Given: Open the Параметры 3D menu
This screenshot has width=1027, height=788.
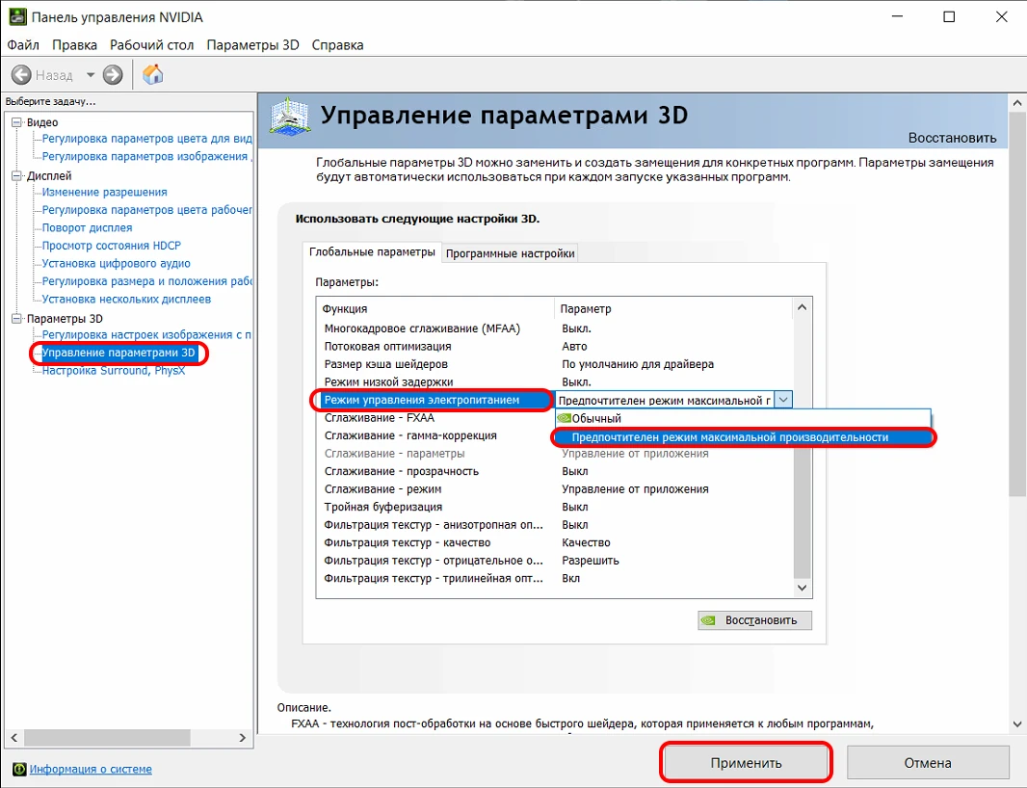Looking at the screenshot, I should (252, 44).
